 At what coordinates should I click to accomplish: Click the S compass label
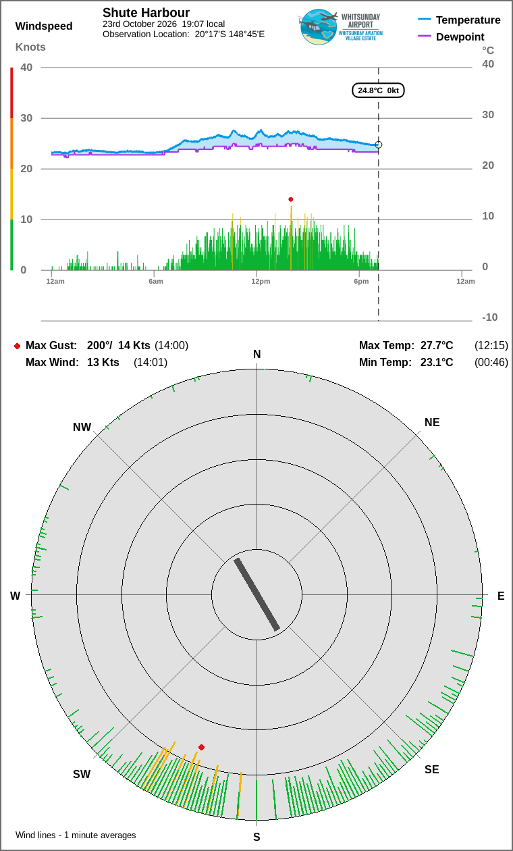pos(256,837)
